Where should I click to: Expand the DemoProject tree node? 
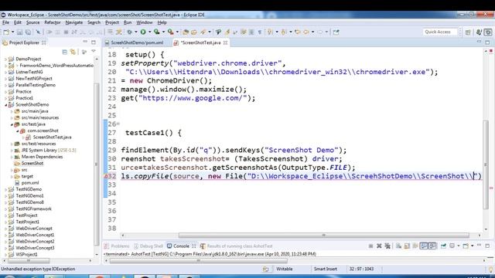click(5, 59)
